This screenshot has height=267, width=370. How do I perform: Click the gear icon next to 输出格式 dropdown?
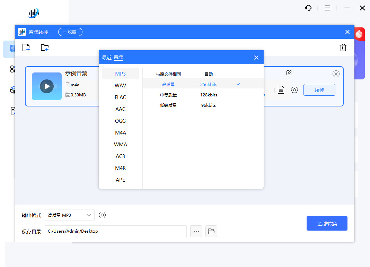tap(102, 215)
